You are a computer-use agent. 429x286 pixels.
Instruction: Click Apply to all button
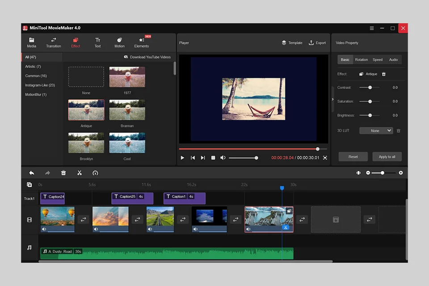tap(387, 156)
